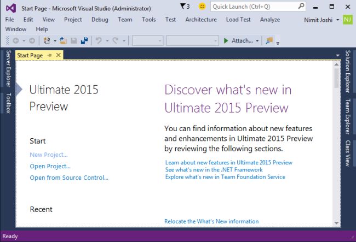Open the Solution Configurations combo box
Image resolution: width=356 pixels, height=242 pixels.
pos(147,41)
